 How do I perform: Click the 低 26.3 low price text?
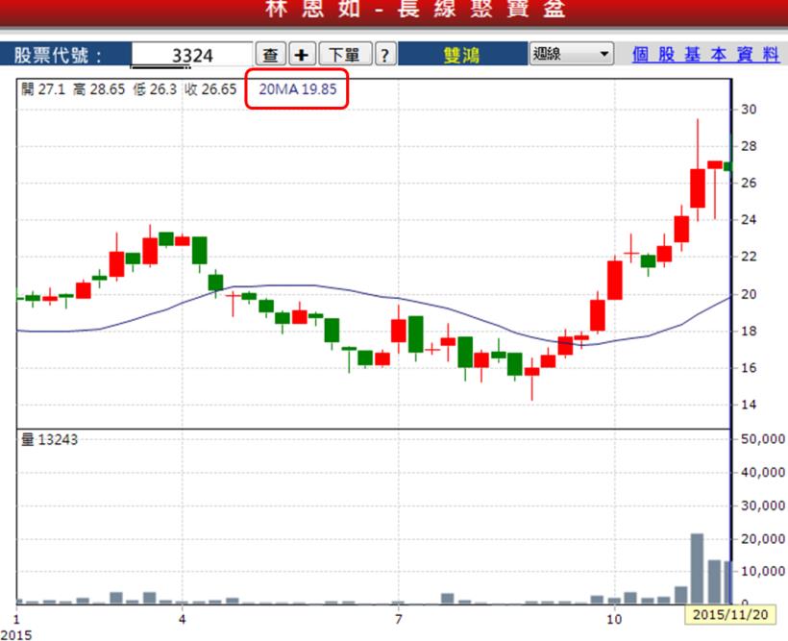(155, 89)
